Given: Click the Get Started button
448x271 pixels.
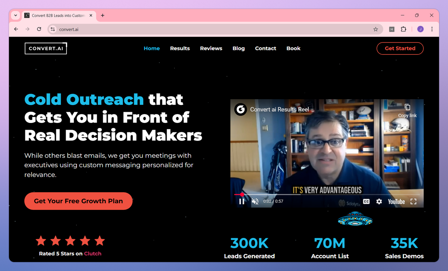Looking at the screenshot, I should point(400,48).
